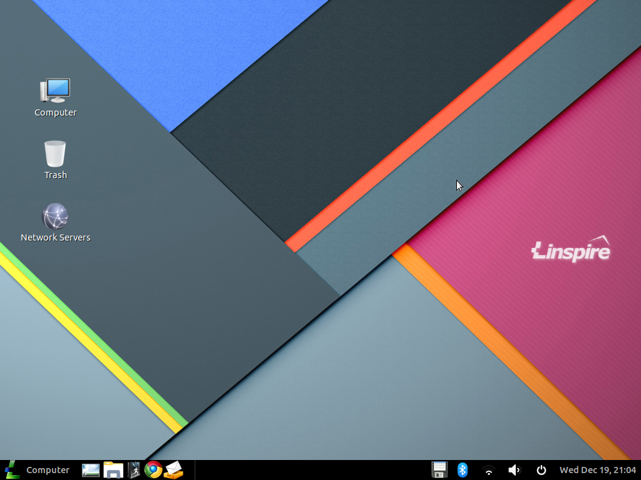The height and width of the screenshot is (480, 641).
Task: Click the Linspire logo on the wallpaper
Action: (x=570, y=250)
